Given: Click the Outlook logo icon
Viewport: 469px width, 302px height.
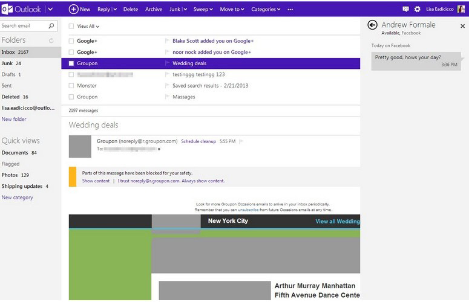Looking at the screenshot, I should coord(7,9).
